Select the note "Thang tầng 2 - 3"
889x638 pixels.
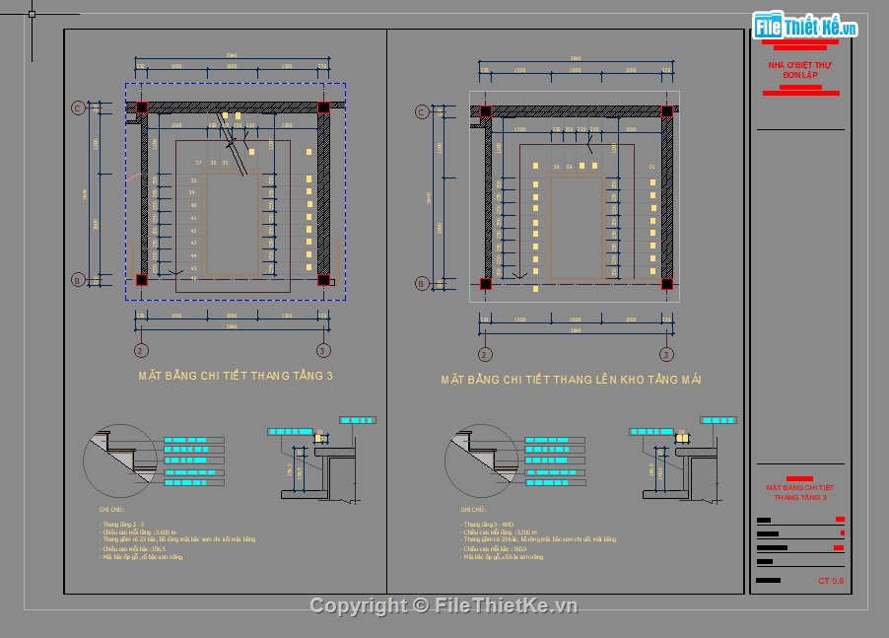122,524
